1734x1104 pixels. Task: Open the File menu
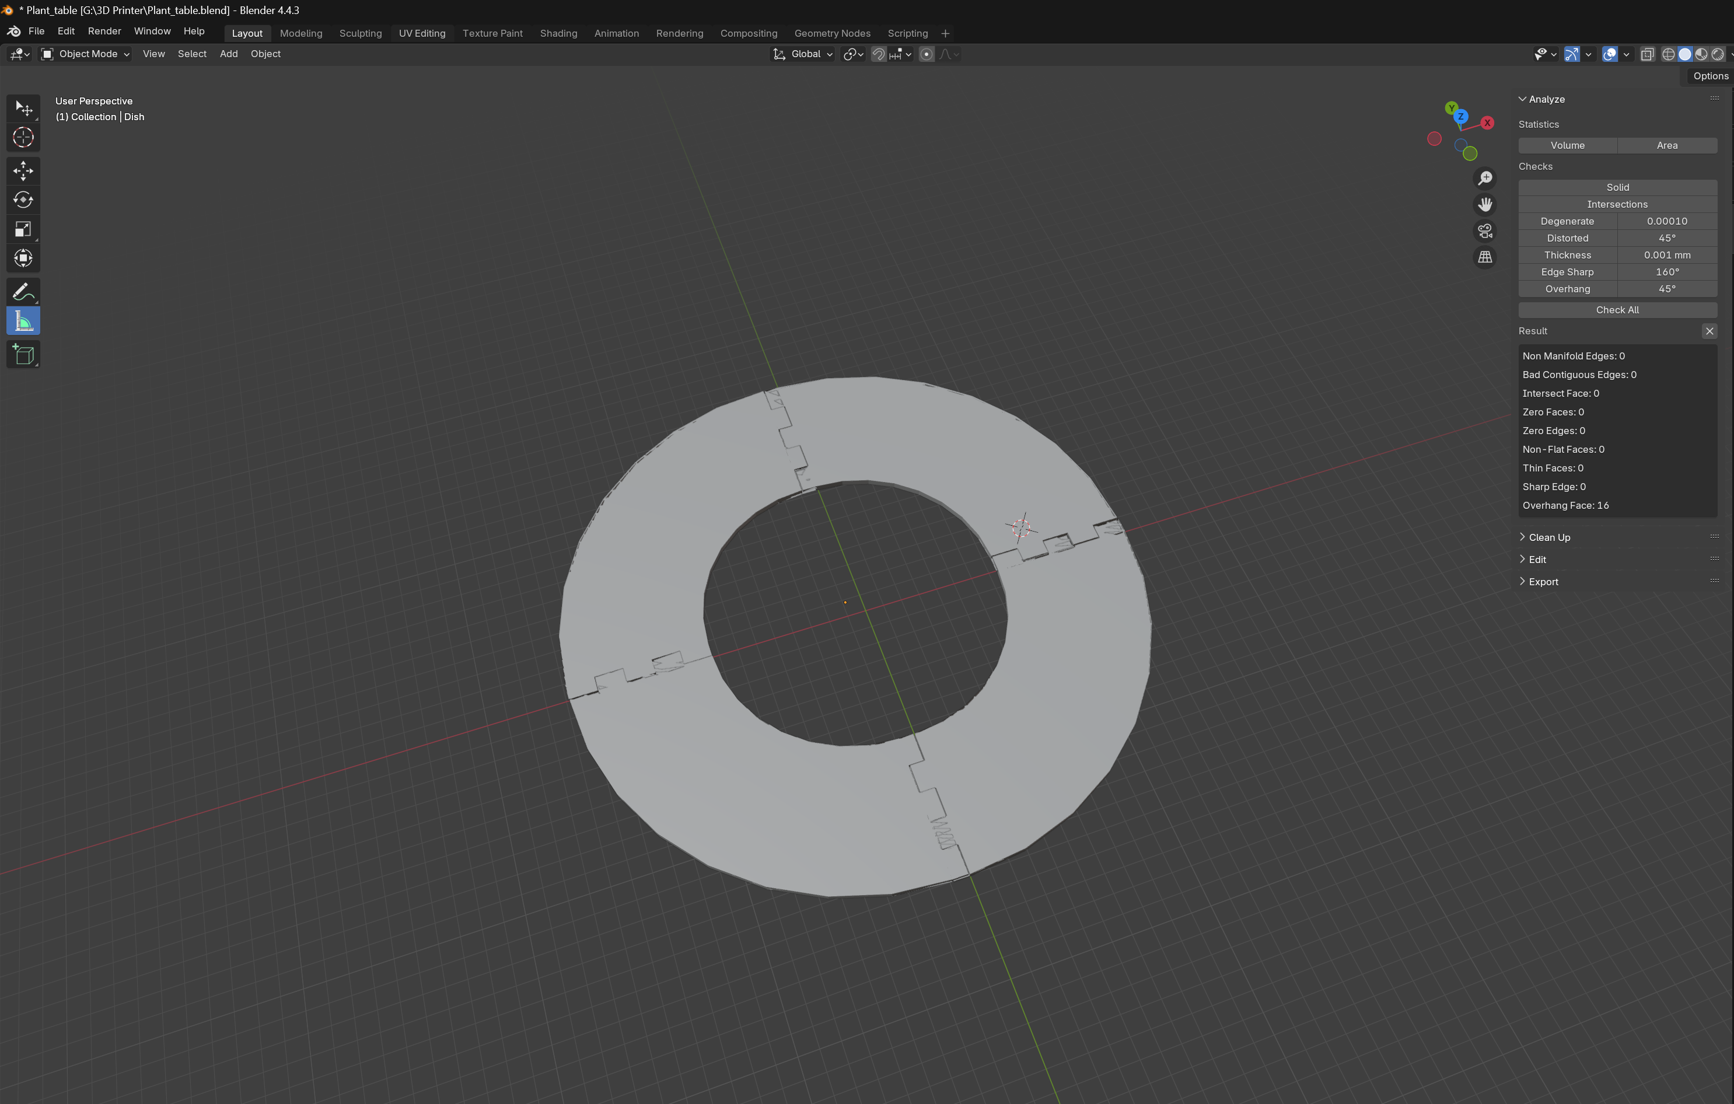click(36, 31)
